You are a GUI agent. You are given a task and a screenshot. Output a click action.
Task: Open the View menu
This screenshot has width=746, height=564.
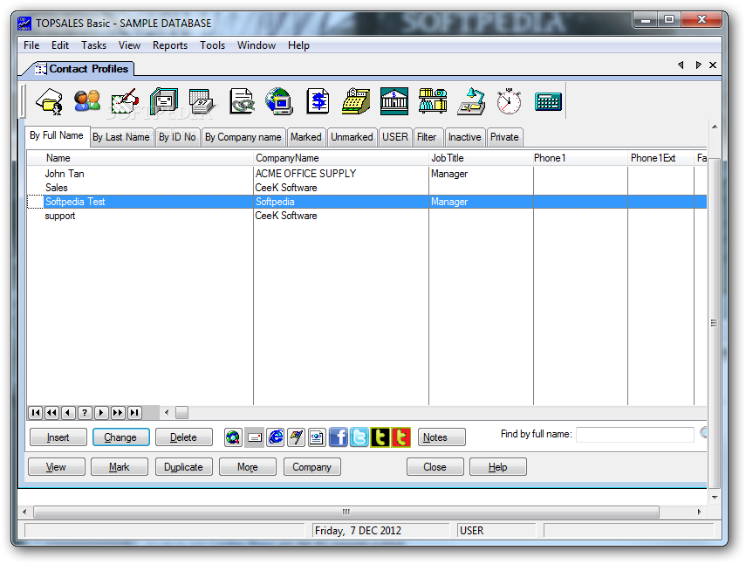click(129, 45)
